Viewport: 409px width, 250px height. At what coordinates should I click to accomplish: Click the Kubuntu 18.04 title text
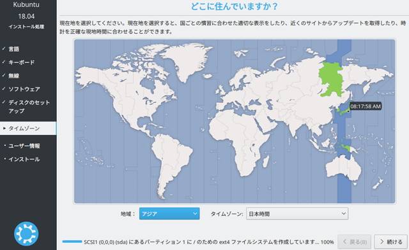(x=26, y=10)
